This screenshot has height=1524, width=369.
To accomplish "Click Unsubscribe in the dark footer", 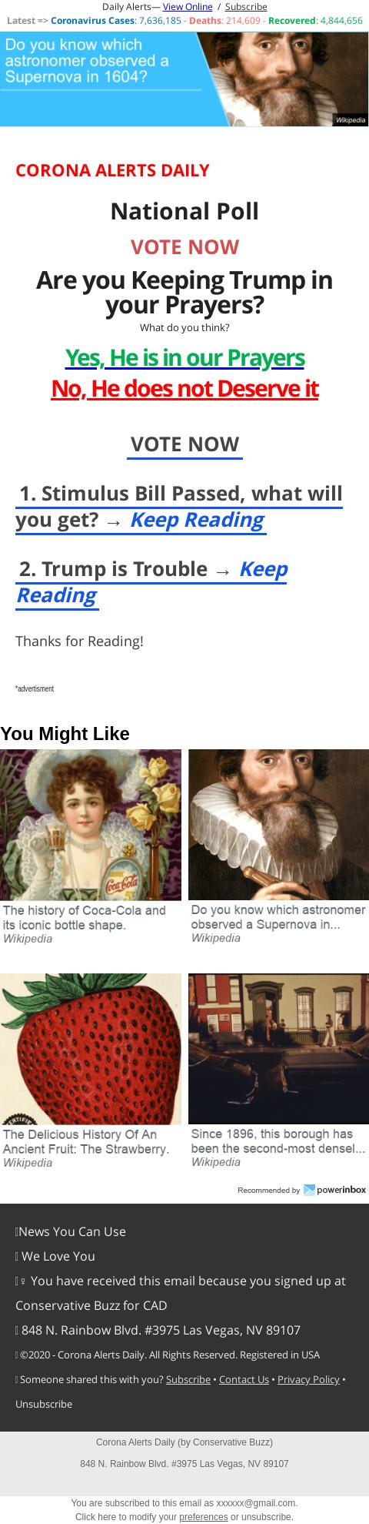I will (44, 1404).
